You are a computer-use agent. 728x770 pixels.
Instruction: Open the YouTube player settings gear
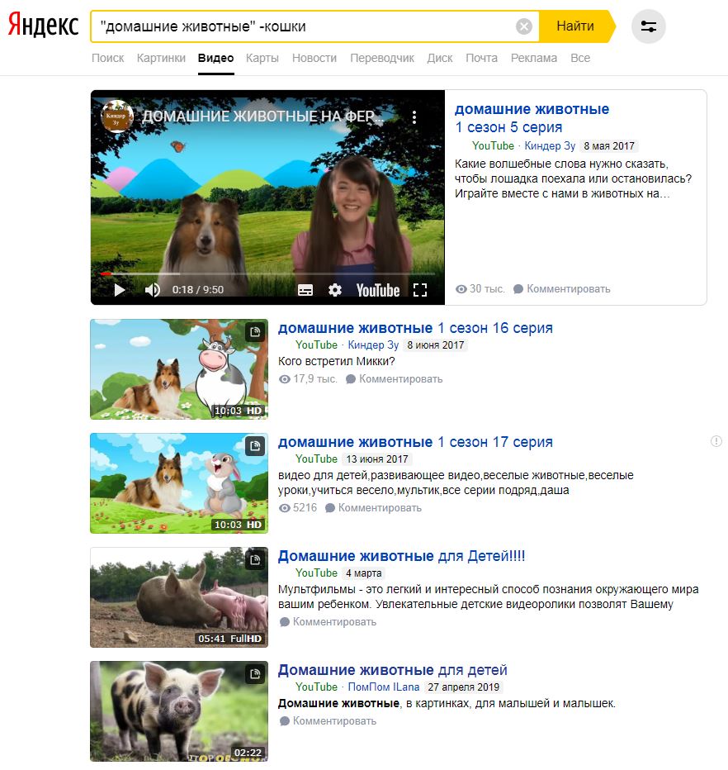[x=335, y=290]
